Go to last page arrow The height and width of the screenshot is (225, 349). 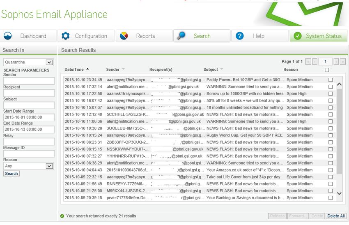(x=343, y=61)
